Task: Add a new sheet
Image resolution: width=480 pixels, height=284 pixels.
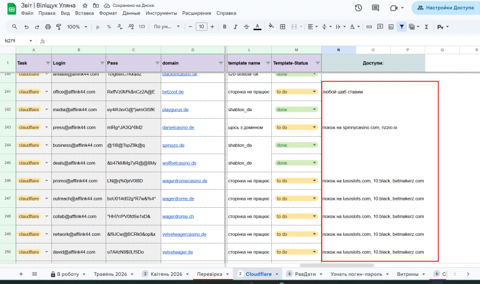Action: click(x=21, y=274)
